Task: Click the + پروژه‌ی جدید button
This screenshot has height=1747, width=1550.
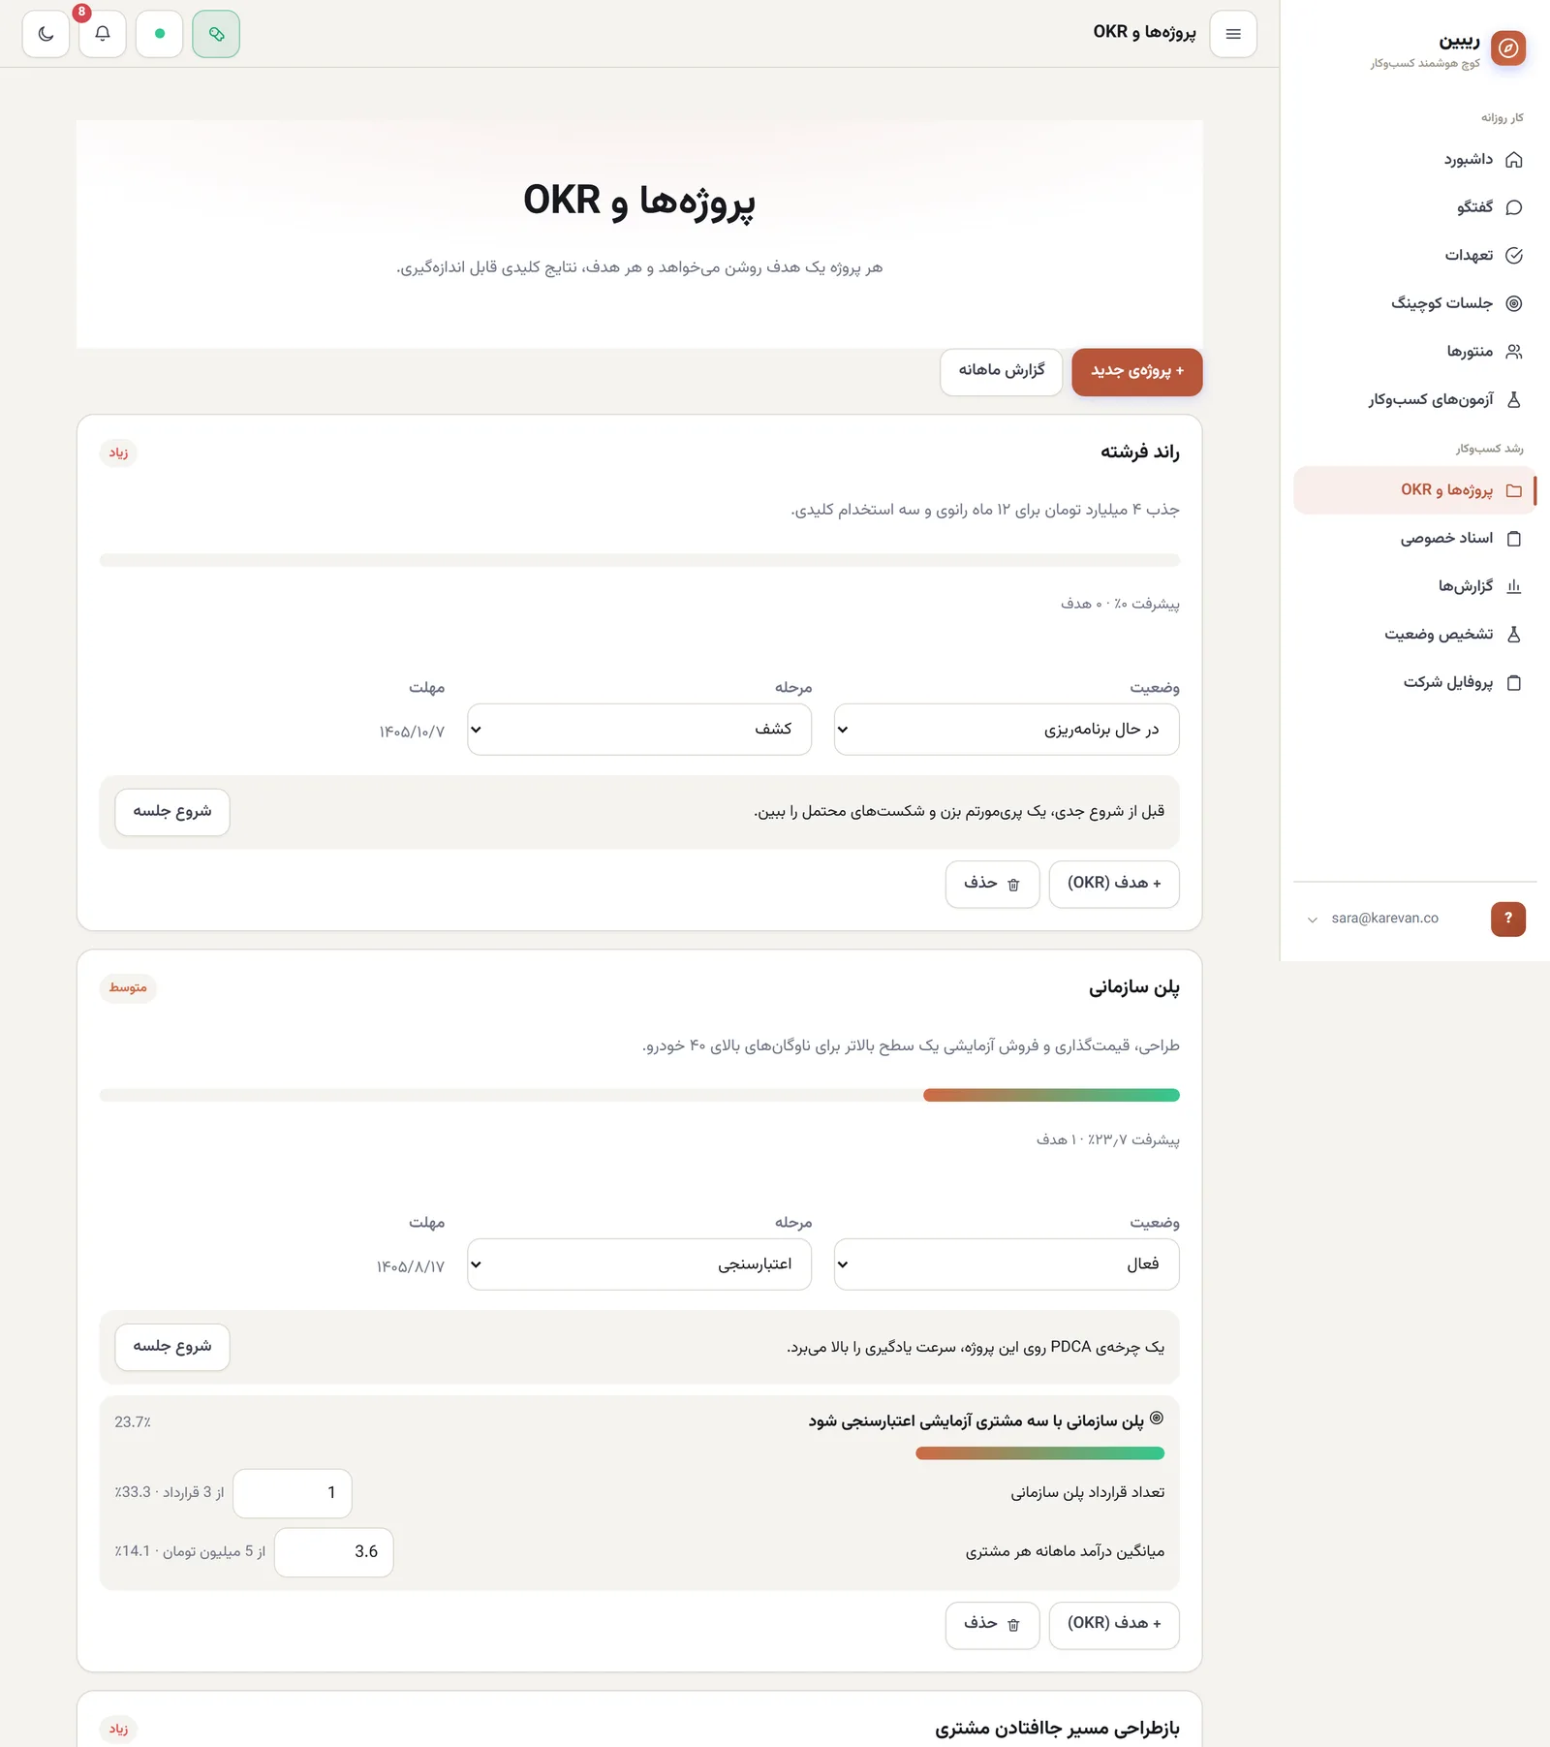Action: pyautogui.click(x=1137, y=371)
